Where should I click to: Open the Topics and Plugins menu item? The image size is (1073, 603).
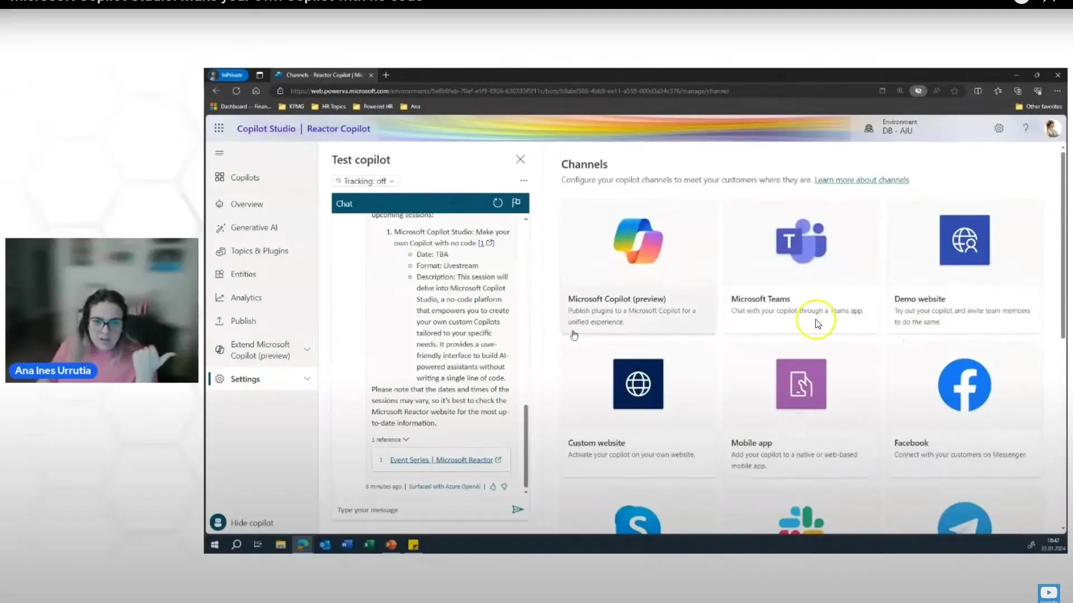[x=259, y=250]
